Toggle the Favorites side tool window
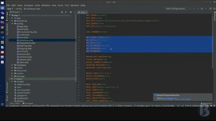This screenshot has width=216, height=121. [x=7, y=88]
